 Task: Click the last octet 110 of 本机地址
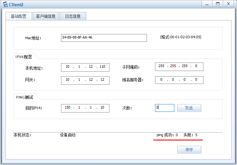pos(102,66)
